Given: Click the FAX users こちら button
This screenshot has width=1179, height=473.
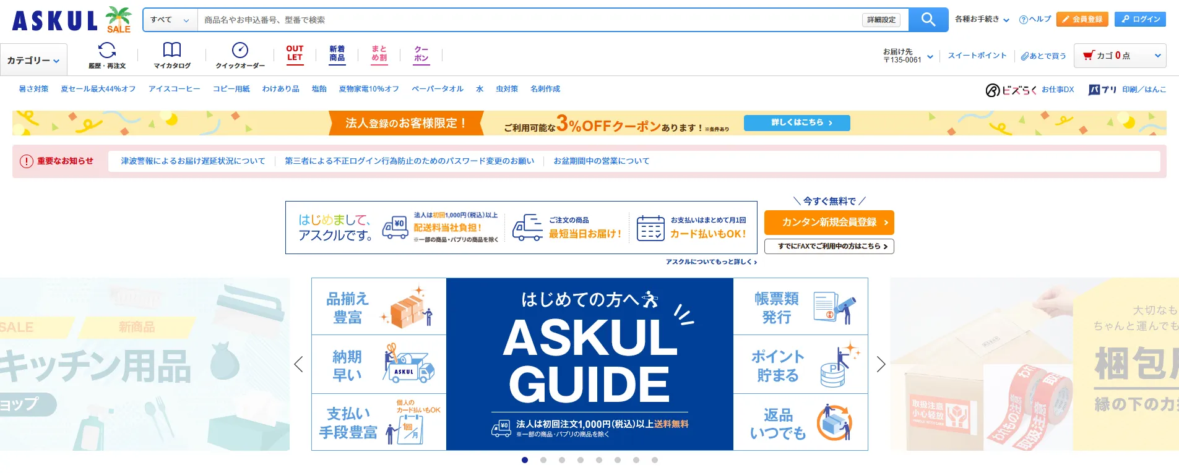Looking at the screenshot, I should pyautogui.click(x=829, y=246).
